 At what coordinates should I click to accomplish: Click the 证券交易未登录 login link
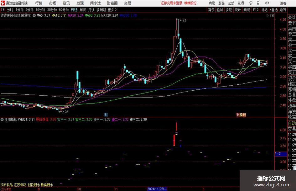click(171, 3)
